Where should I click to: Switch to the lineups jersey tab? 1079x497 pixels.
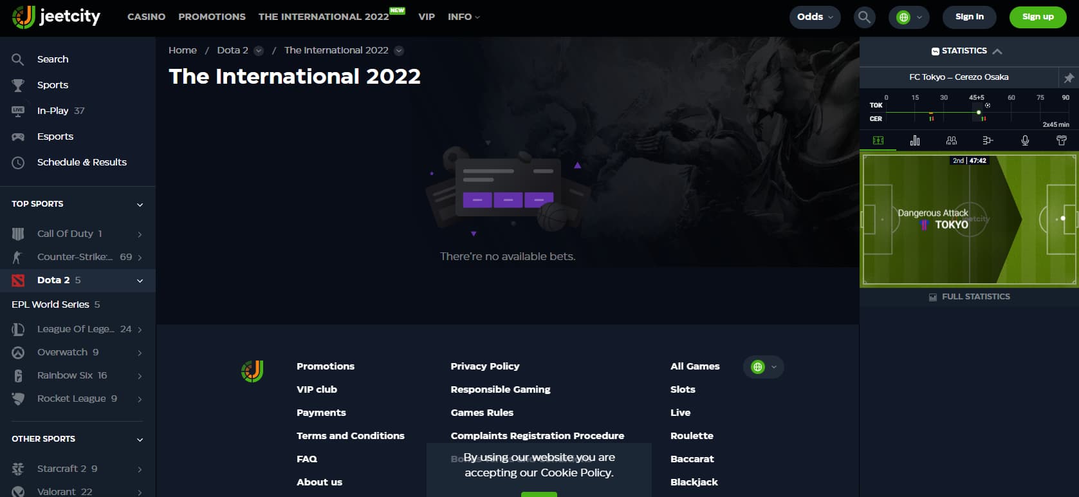tap(1062, 140)
